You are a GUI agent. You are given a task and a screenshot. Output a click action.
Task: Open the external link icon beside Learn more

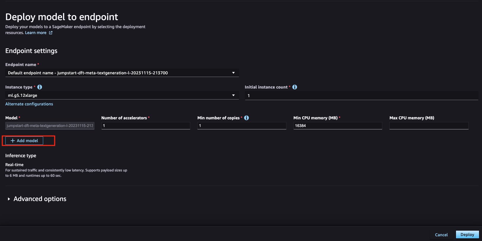51,33
